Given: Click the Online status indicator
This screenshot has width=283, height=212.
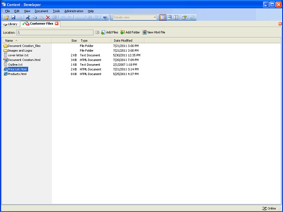Looking at the screenshot, I should click(x=269, y=208).
